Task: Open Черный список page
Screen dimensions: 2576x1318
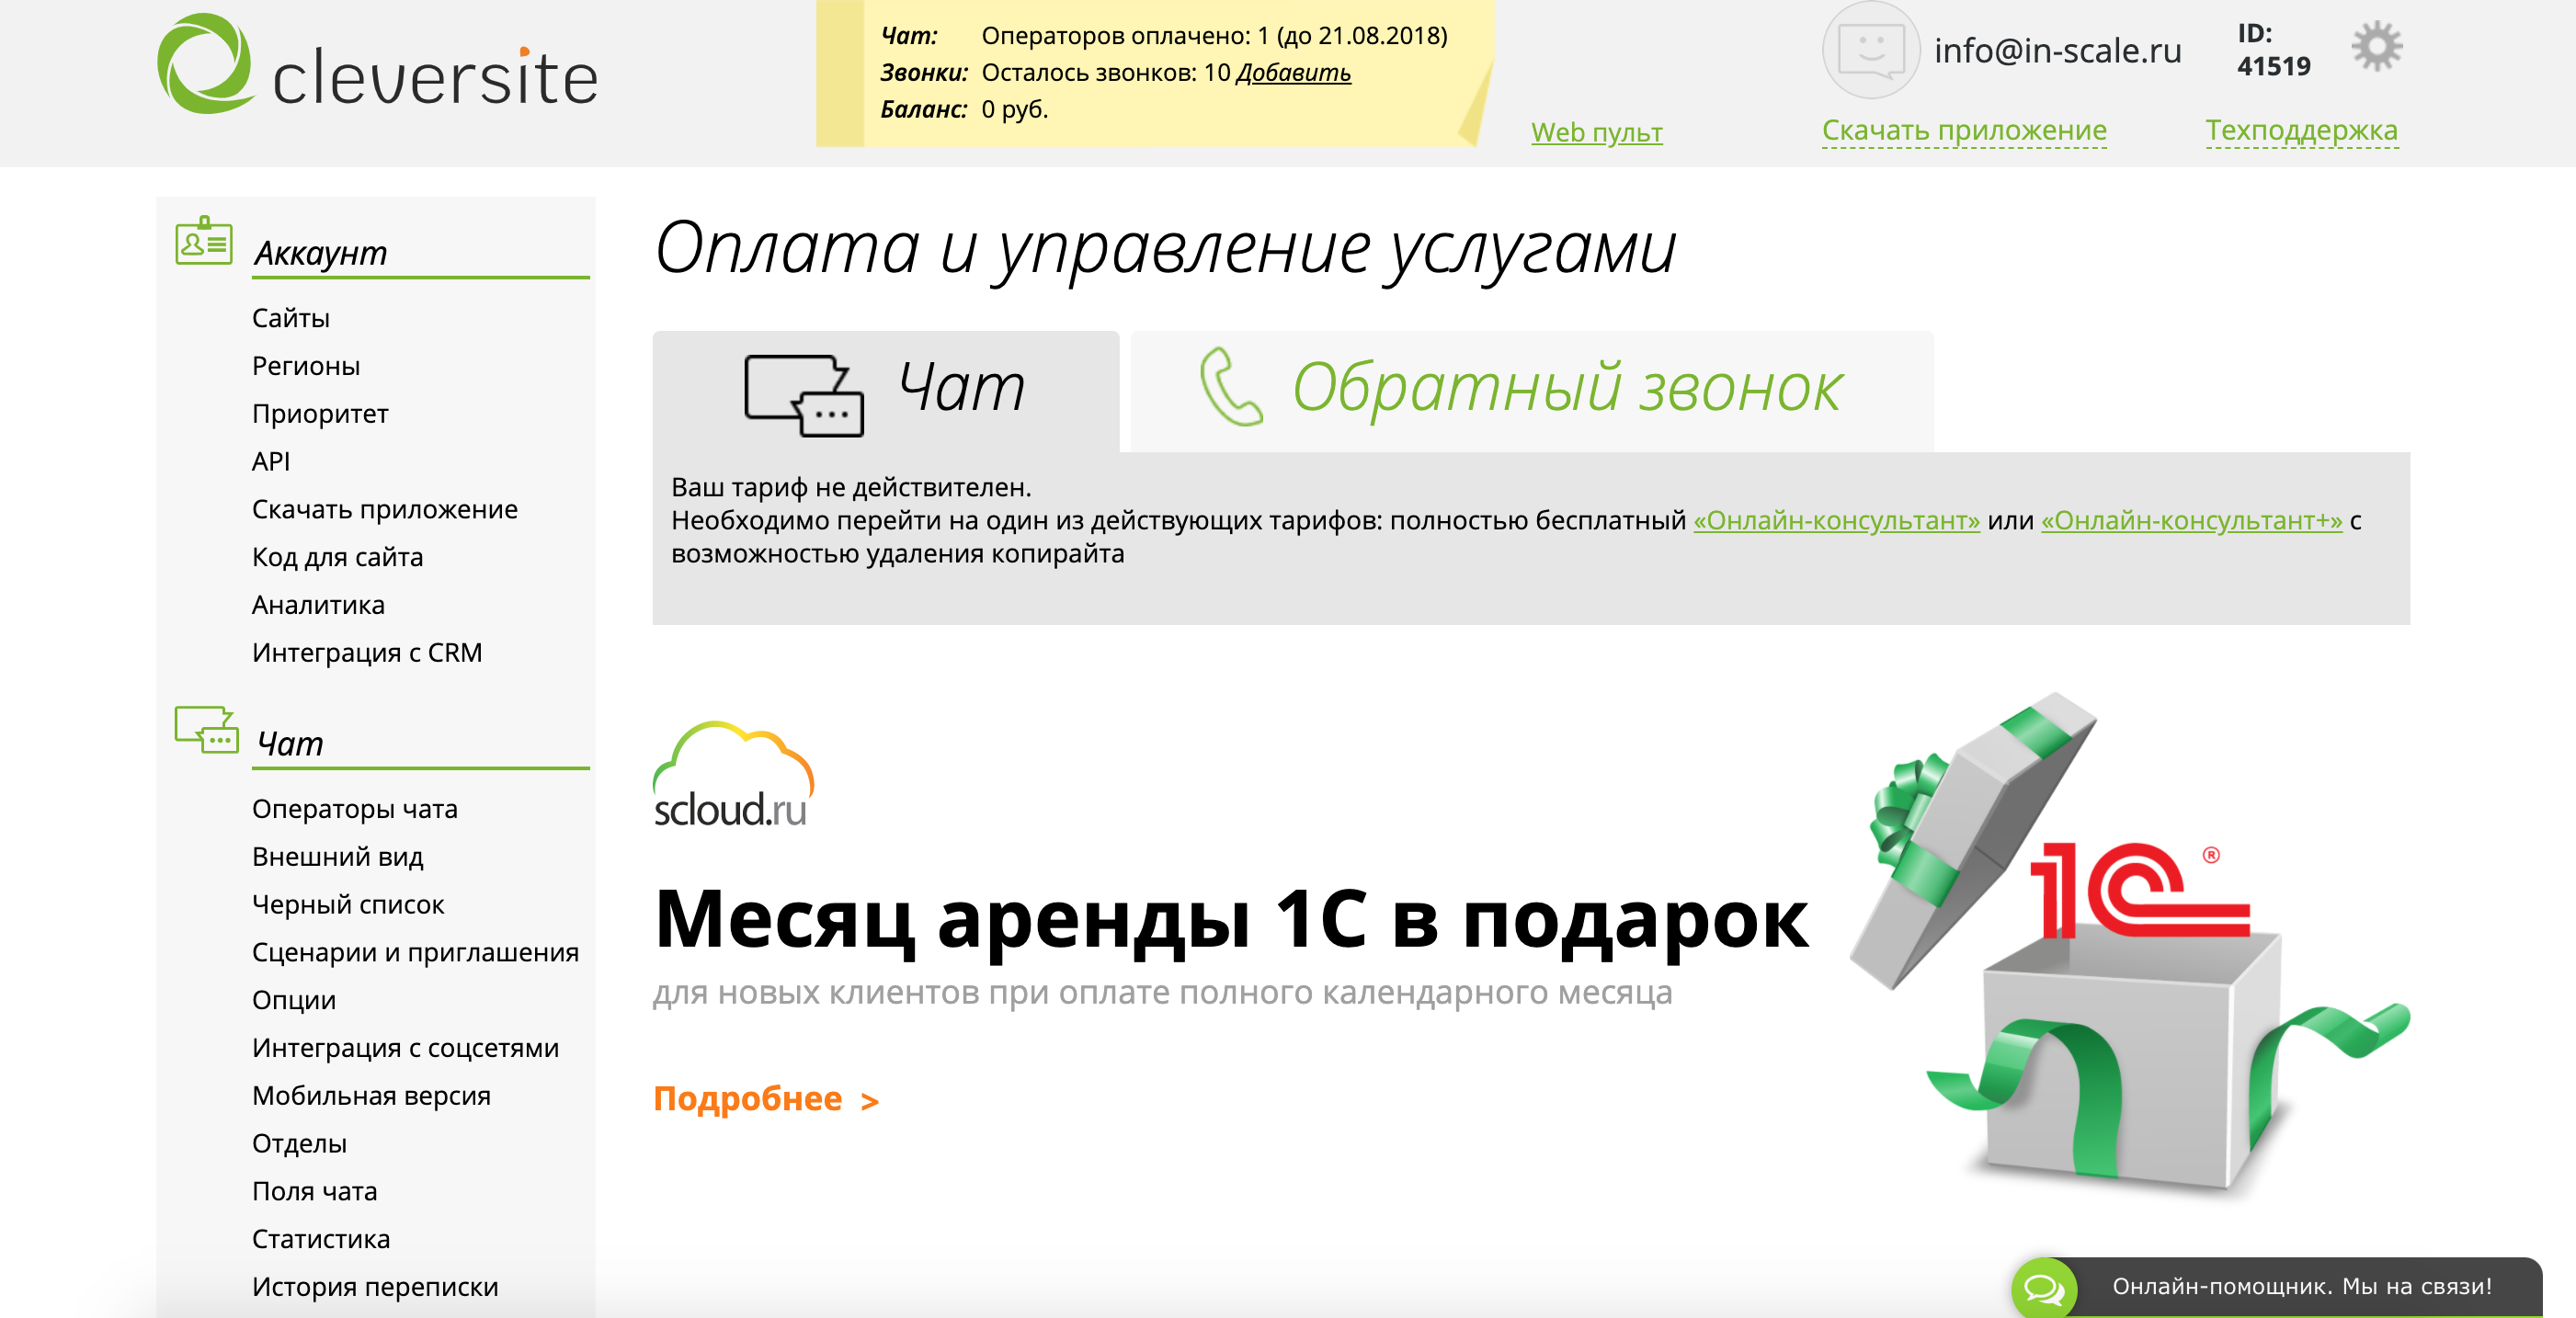Action: pos(348,905)
